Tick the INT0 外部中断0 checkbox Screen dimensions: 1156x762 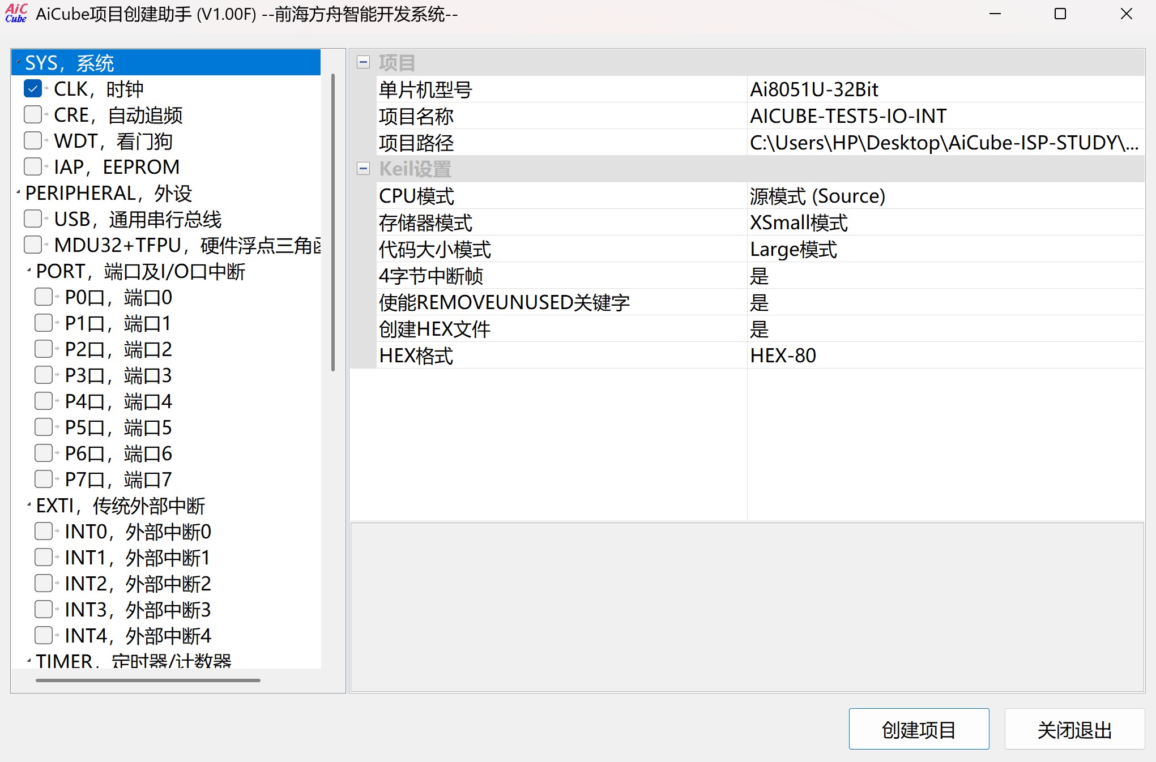(x=44, y=532)
